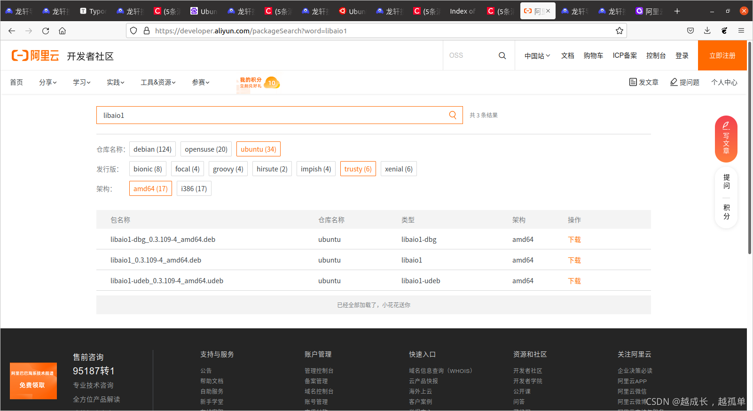The width and height of the screenshot is (753, 411).
Task: Click the site security shield icon
Action: (x=133, y=31)
